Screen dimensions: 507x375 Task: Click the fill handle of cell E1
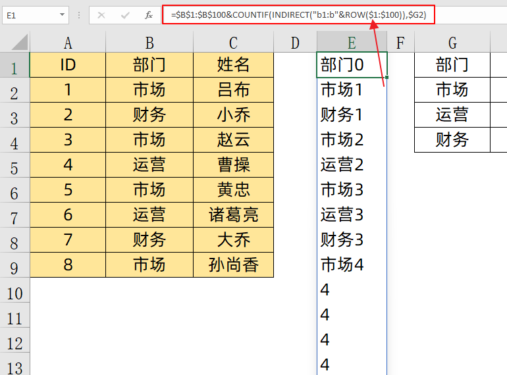pos(387,77)
